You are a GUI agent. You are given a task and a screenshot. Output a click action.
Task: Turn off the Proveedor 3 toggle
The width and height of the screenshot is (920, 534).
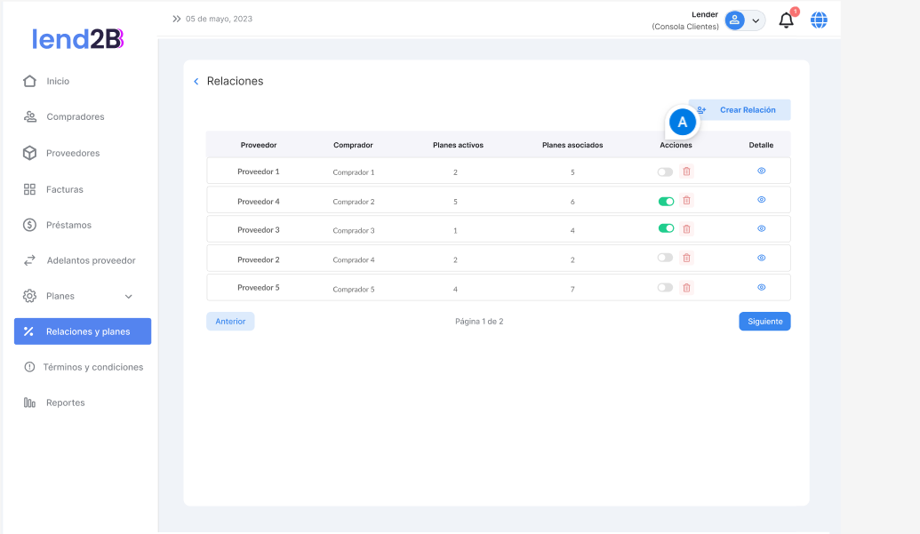coord(666,228)
